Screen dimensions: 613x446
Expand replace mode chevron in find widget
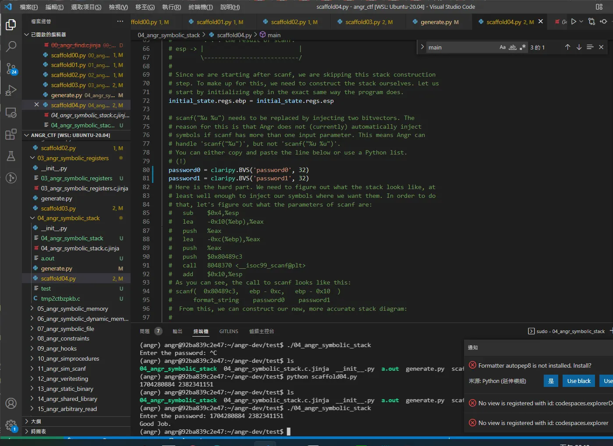[x=422, y=47]
